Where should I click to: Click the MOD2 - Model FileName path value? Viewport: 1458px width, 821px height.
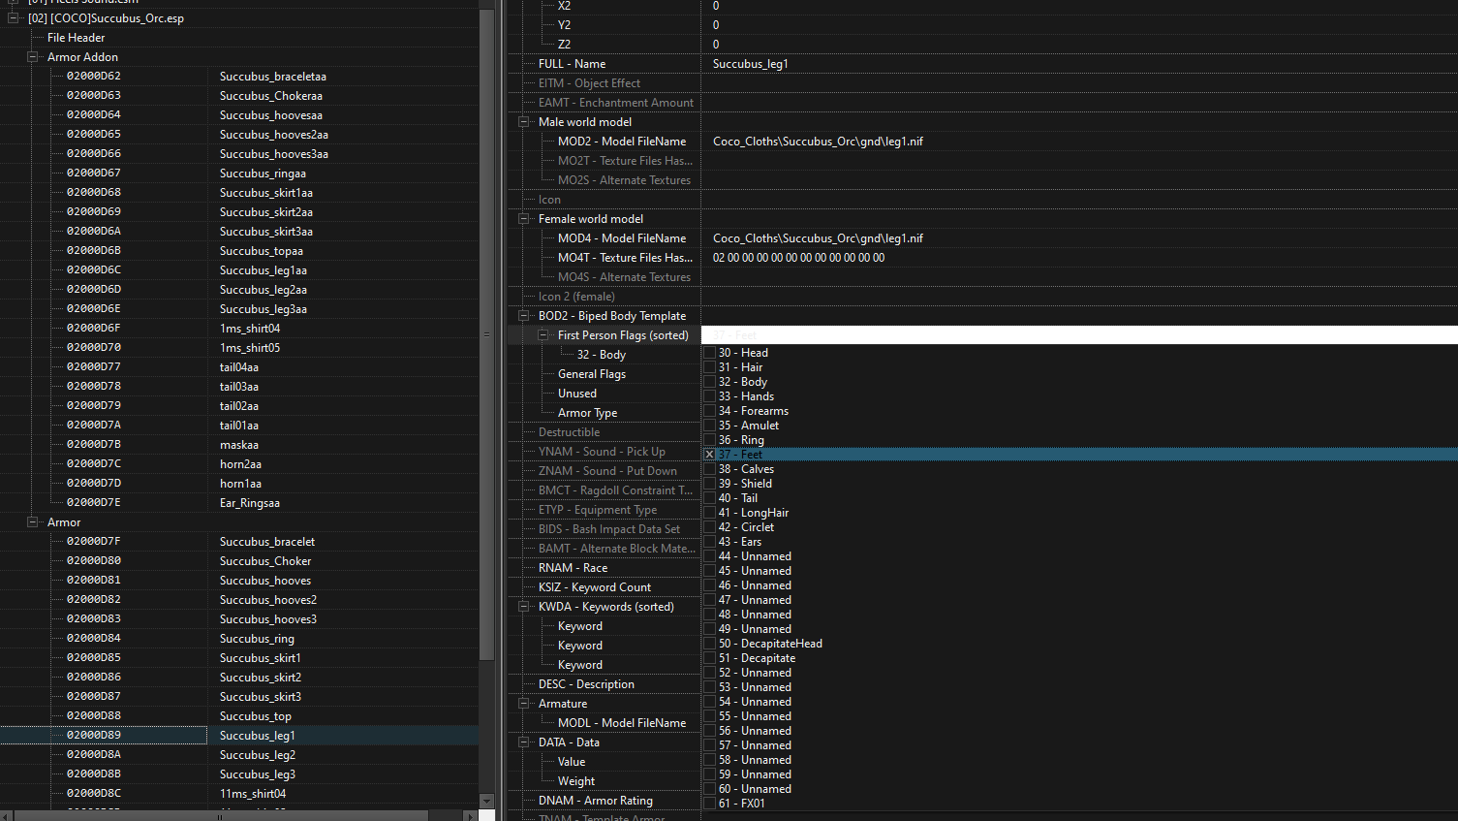(819, 142)
